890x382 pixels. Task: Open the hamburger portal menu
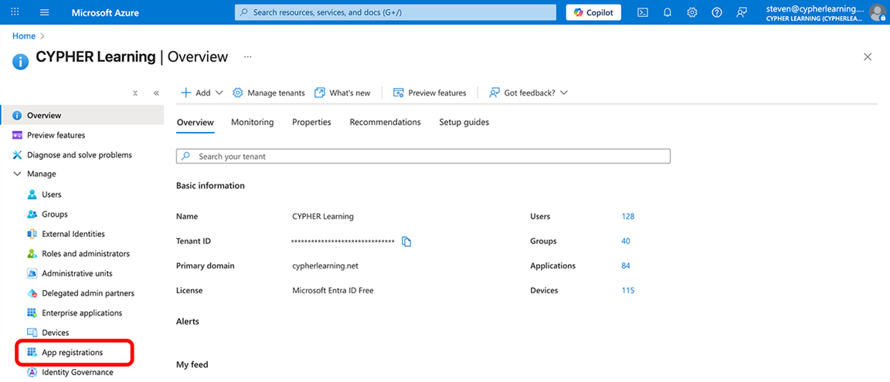pyautogui.click(x=45, y=12)
